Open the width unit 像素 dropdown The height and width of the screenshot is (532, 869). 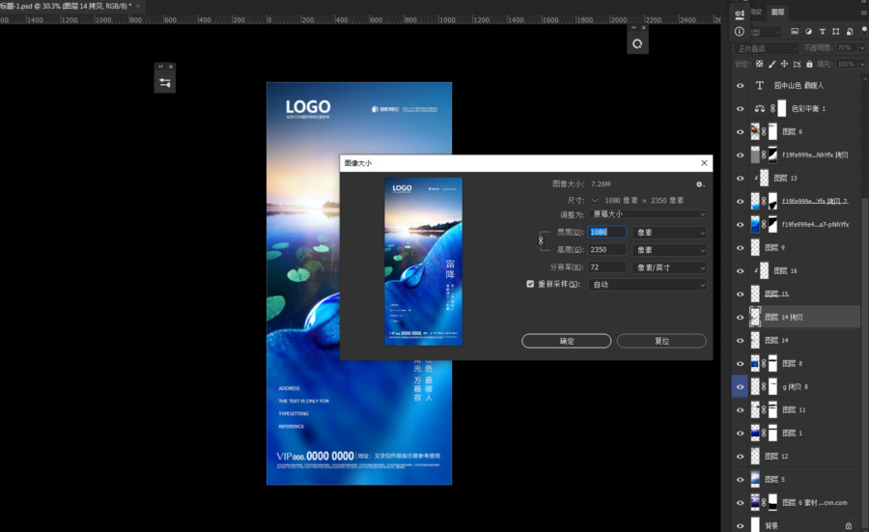[669, 232]
